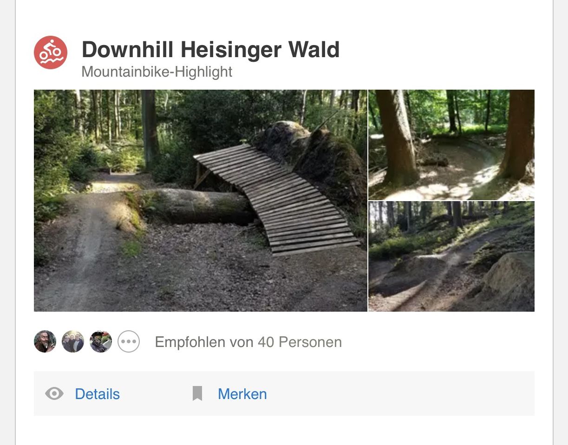Click "Empfohlen von 40 Personen" text
This screenshot has height=445, width=568.
(x=248, y=342)
